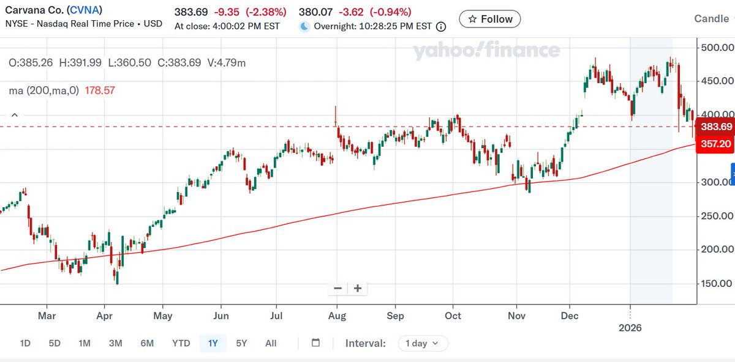Screen dimensions: 735x362
Task: Click the CVNA ticker symbol
Action: (85, 11)
